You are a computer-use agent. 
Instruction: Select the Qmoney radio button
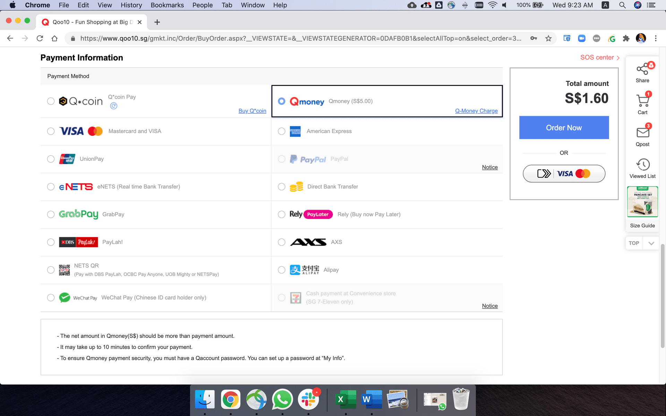[282, 101]
